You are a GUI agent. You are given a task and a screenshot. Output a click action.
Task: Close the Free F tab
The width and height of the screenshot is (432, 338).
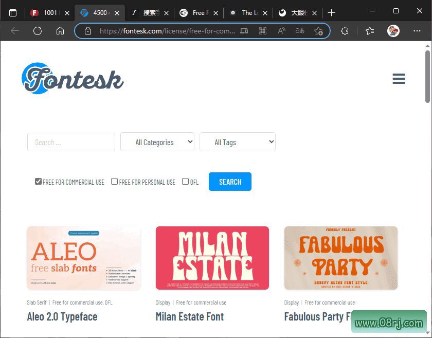click(215, 13)
